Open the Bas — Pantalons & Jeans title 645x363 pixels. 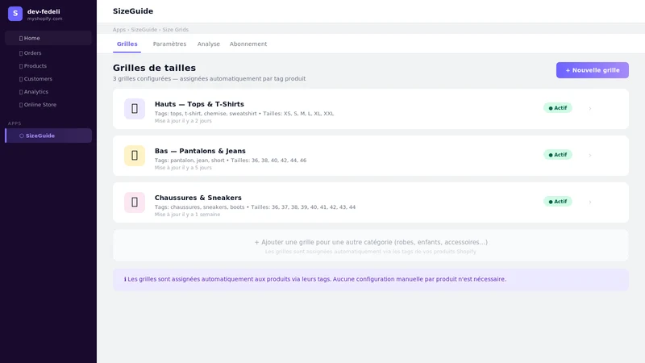(x=200, y=151)
